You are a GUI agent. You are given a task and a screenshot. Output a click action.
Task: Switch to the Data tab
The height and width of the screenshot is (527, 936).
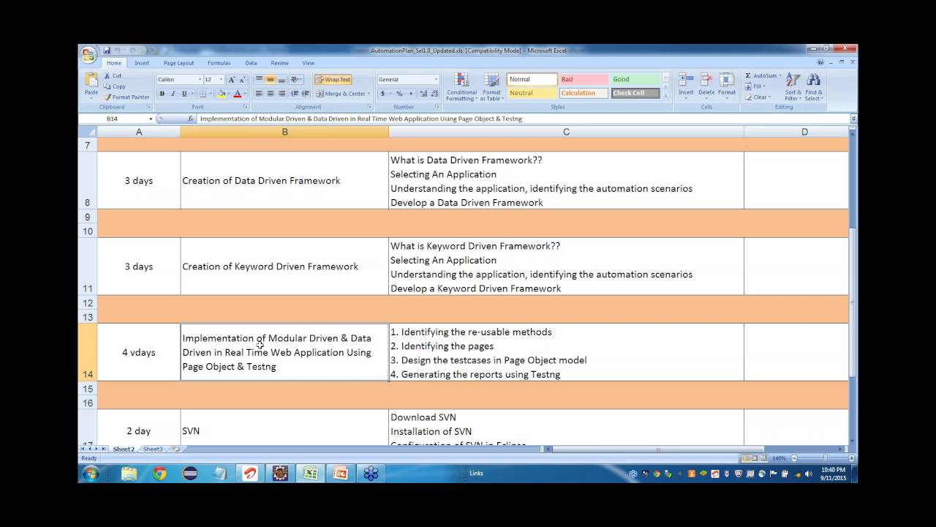[251, 63]
